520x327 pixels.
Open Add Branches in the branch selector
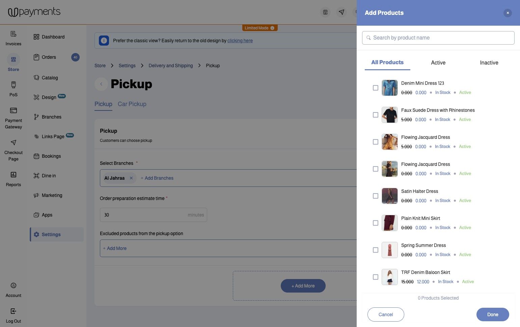point(157,178)
